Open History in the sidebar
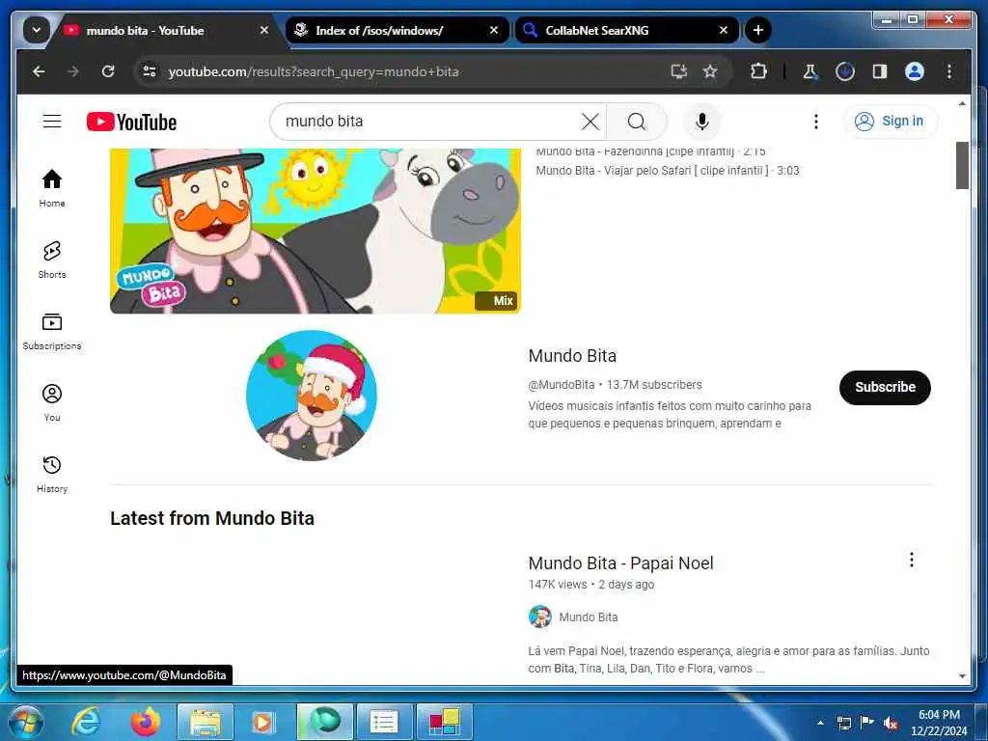The image size is (988, 741). tap(52, 474)
